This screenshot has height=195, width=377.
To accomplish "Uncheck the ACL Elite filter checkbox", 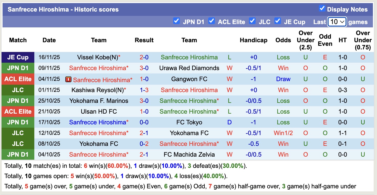I will 211,21.
